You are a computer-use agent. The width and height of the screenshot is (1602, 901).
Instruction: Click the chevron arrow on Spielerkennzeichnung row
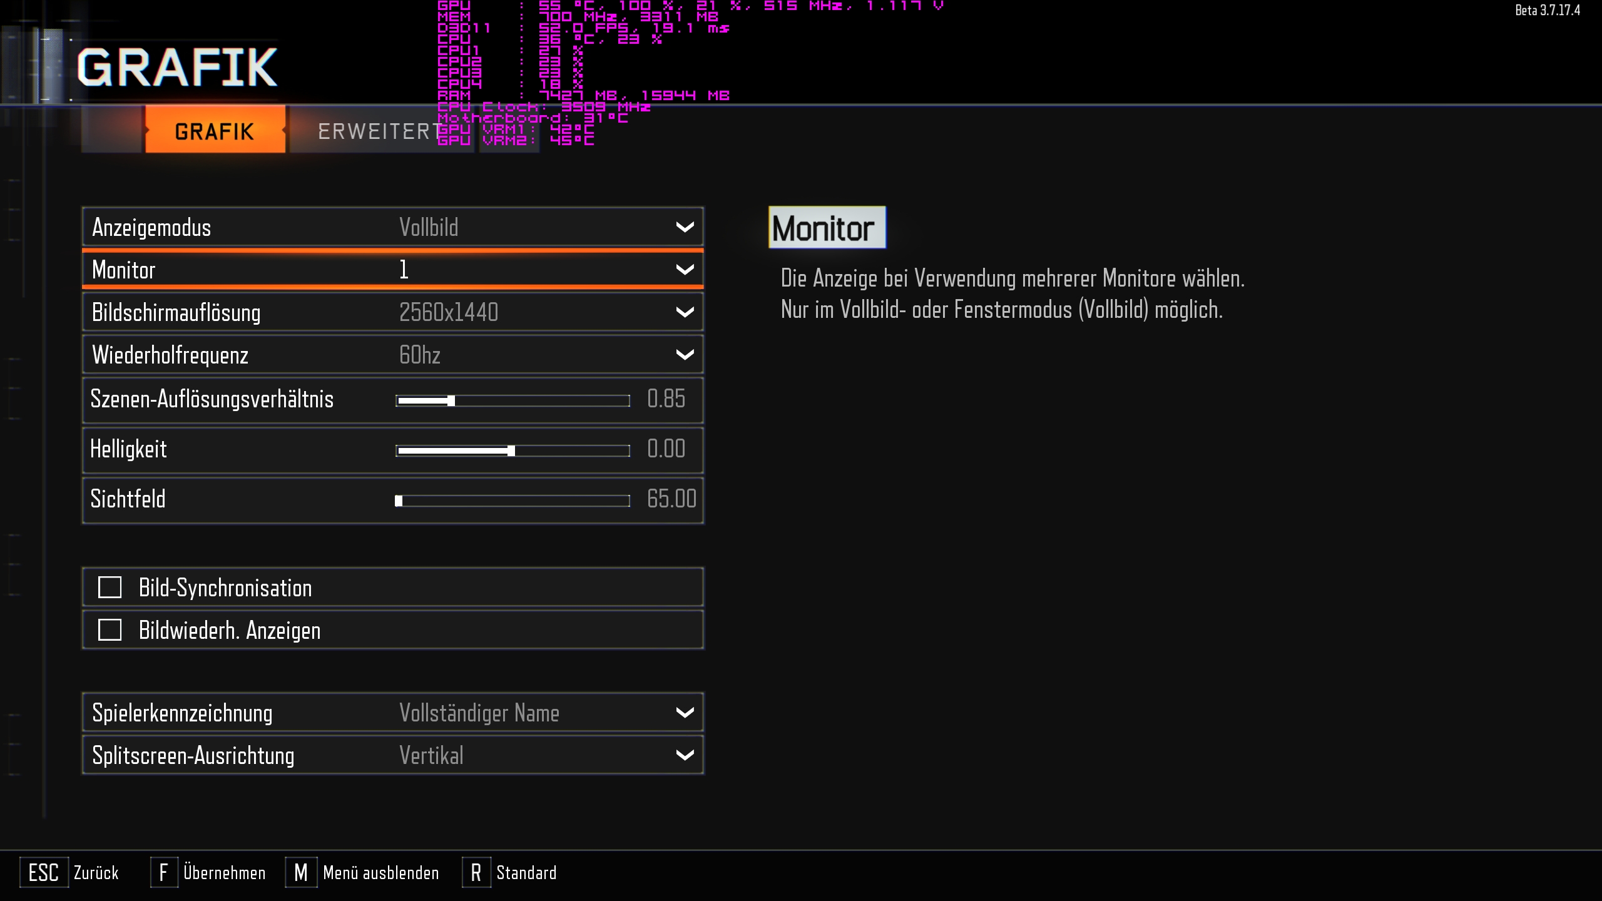tap(685, 713)
